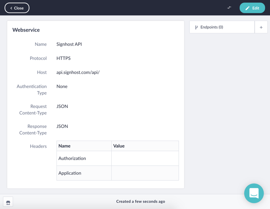Click the Webservice section heading
This screenshot has height=209, width=270.
(x=26, y=30)
